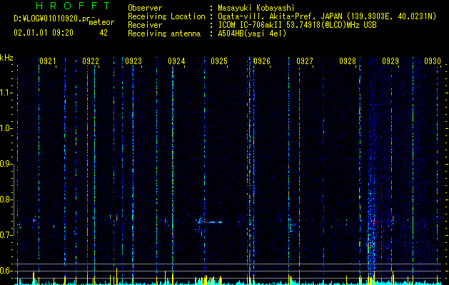Viewport: 449px width, 285px height.
Task: Click the meteor count value 42
Action: click(104, 33)
